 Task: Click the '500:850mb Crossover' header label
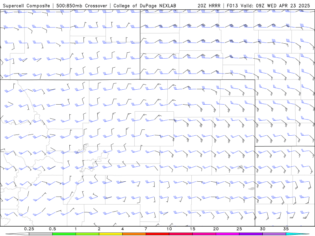(x=82, y=6)
